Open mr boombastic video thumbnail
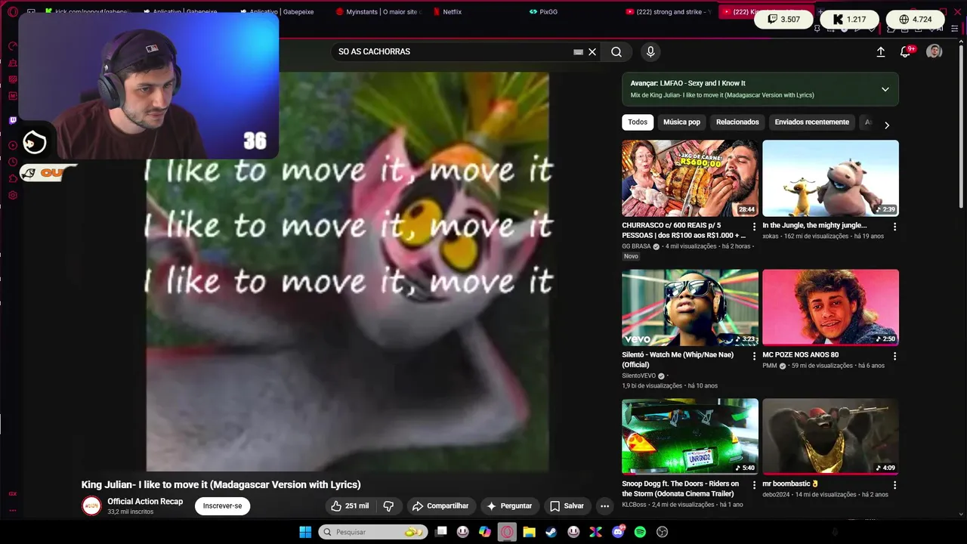Screen dimensions: 967x544 pyautogui.click(x=830, y=437)
